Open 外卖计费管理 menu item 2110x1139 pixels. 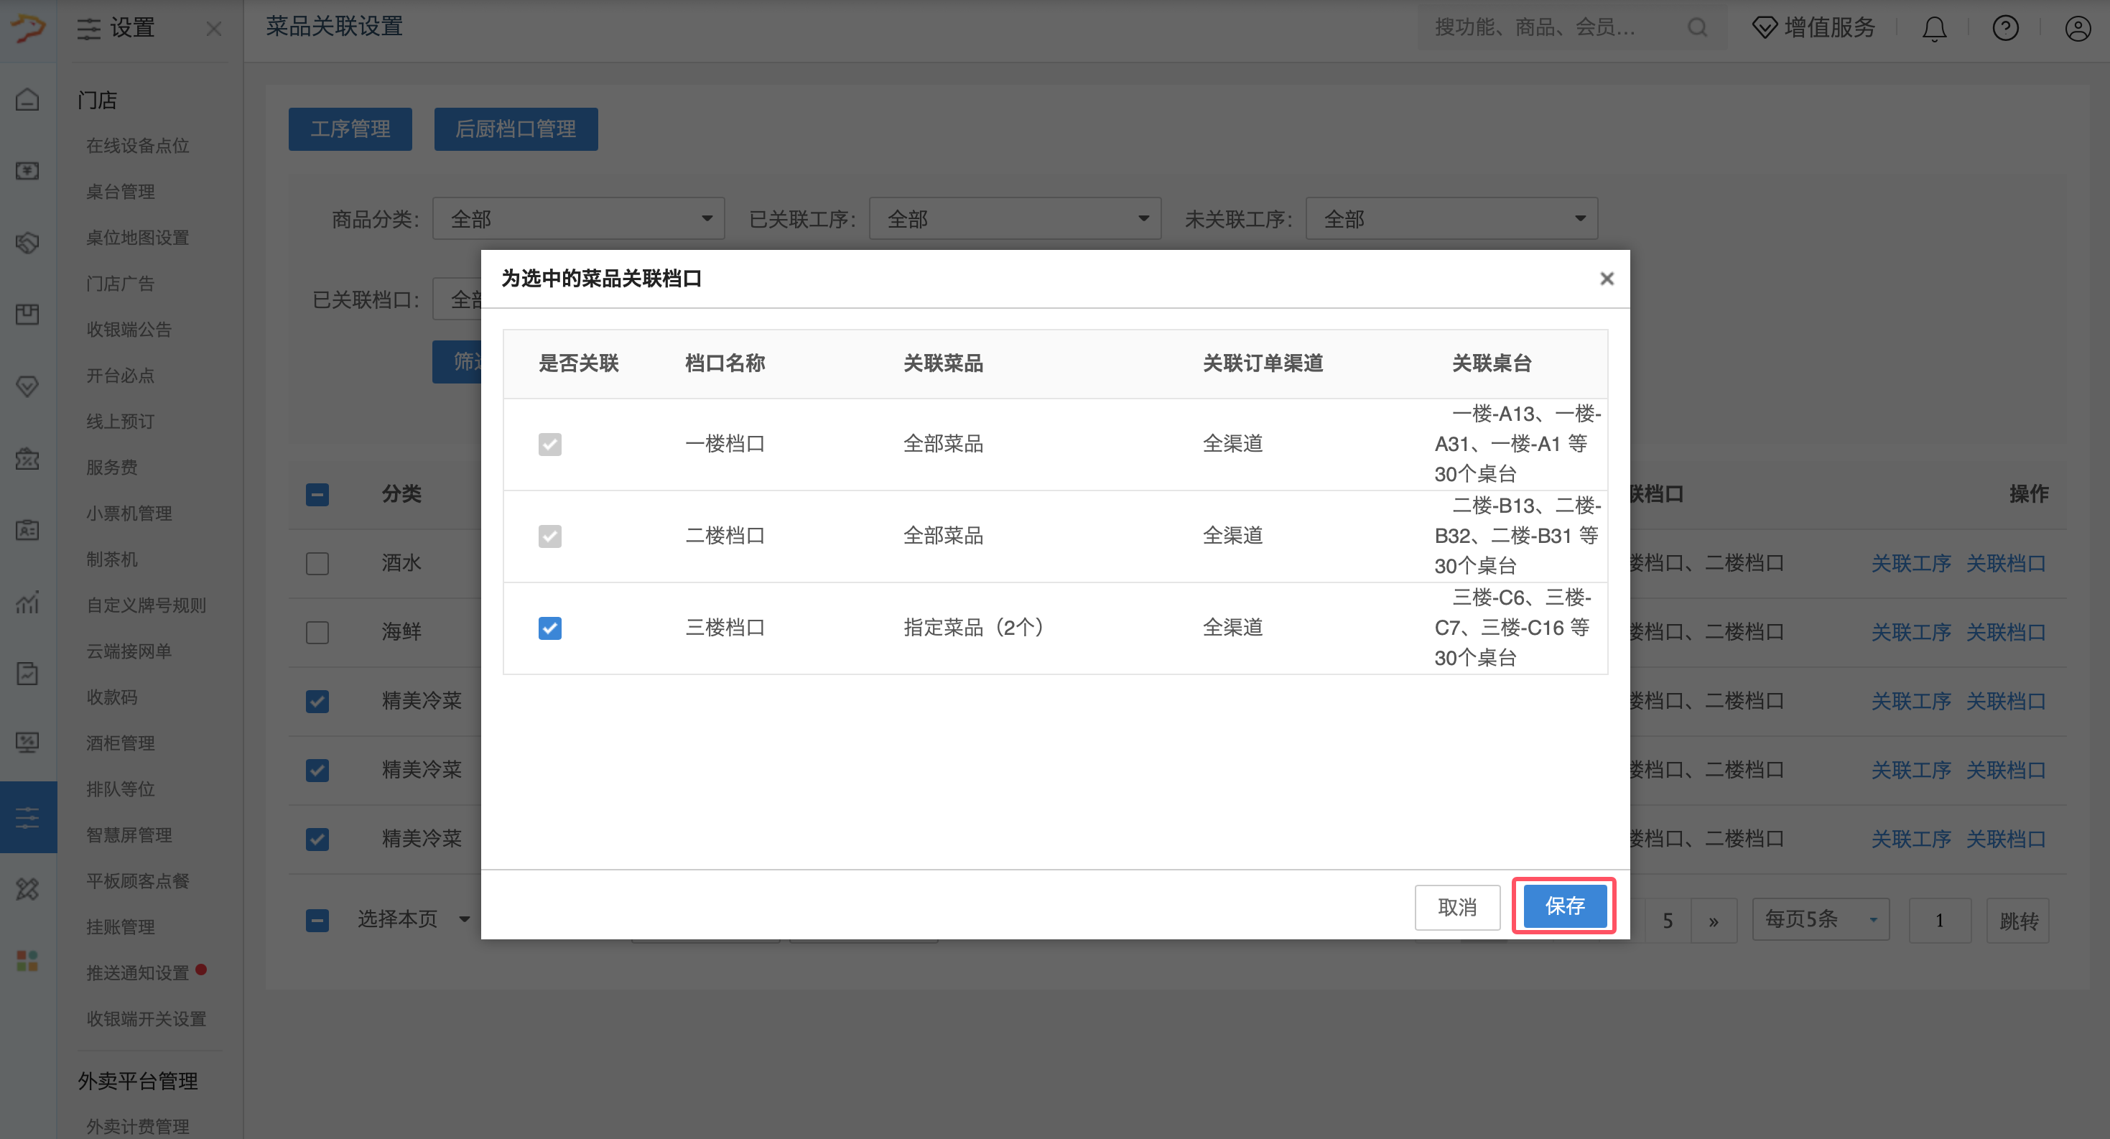click(x=138, y=1127)
